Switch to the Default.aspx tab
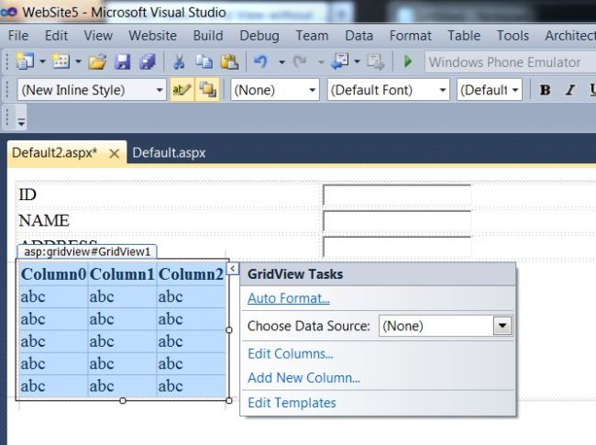This screenshot has width=596, height=445. (169, 152)
